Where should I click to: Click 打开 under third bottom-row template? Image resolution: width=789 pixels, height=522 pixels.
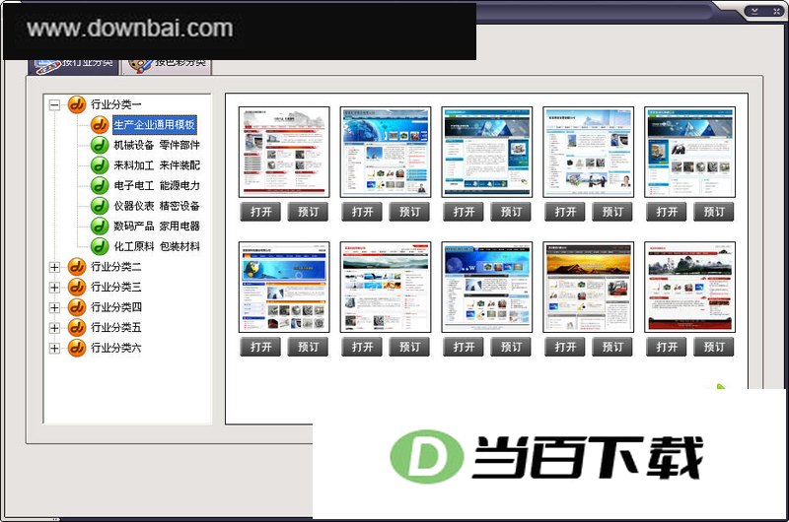(464, 347)
